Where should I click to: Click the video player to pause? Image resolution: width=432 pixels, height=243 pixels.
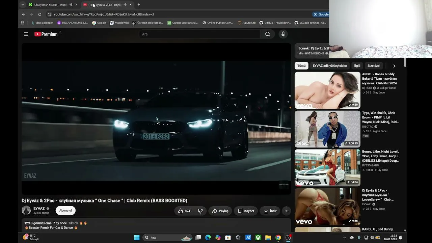(156, 119)
